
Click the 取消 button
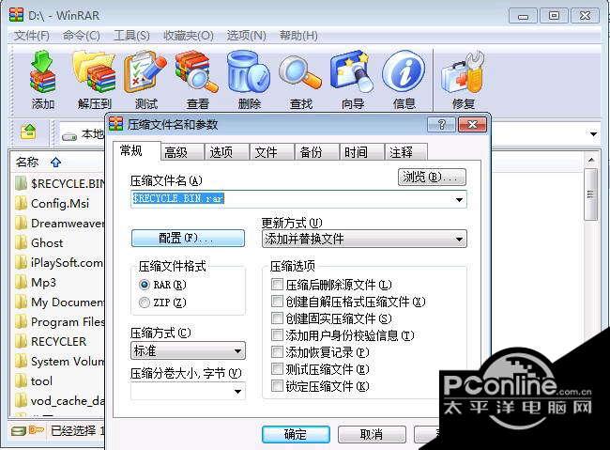[372, 434]
